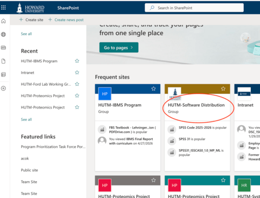Click Create site
Image resolution: width=260 pixels, height=198 pixels.
point(31,20)
